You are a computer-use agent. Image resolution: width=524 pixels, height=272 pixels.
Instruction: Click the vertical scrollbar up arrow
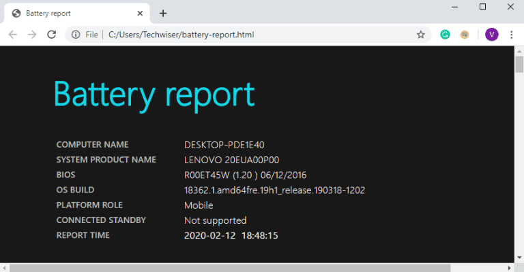click(x=519, y=51)
